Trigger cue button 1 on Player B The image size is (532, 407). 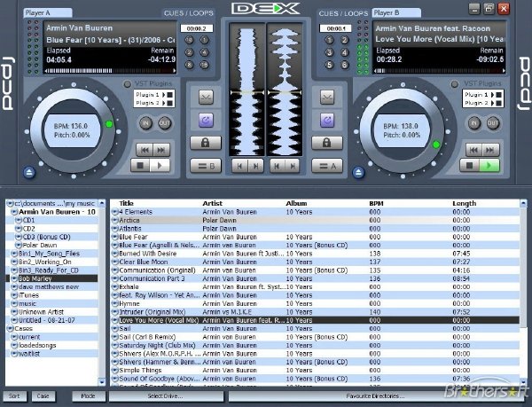pos(330,40)
